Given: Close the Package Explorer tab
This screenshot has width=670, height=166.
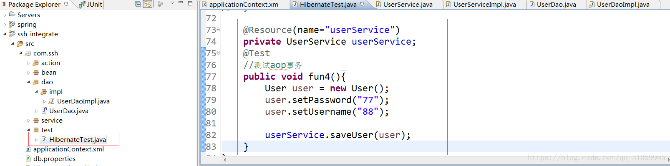Looking at the screenshot, I should (66, 4).
